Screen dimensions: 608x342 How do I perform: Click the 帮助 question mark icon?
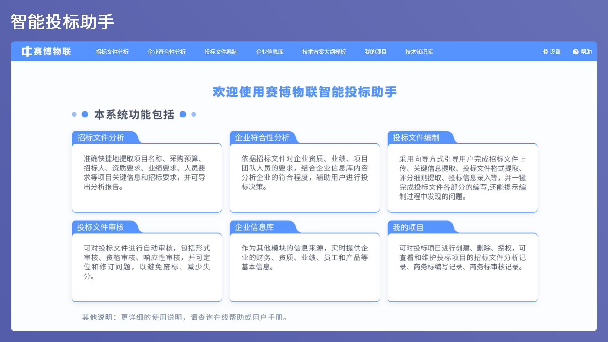576,52
